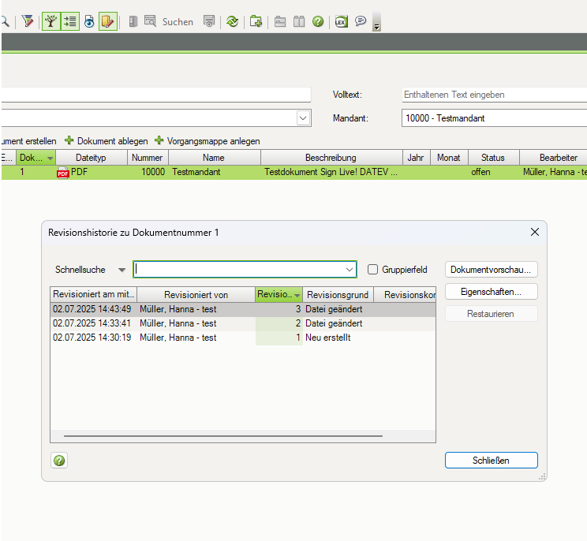
Task: Expand the Schnellsuche combo box chevron
Action: (350, 270)
